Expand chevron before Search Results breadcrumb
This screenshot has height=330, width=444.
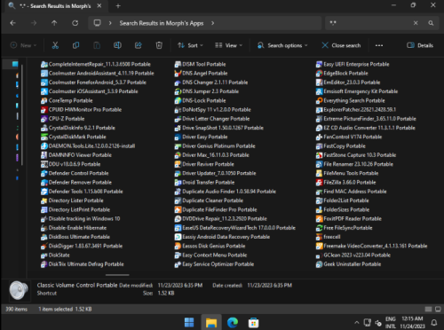(110, 23)
